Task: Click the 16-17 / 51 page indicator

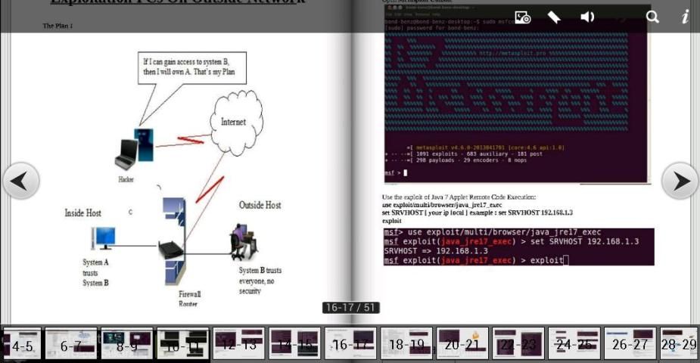Action: [x=350, y=308]
